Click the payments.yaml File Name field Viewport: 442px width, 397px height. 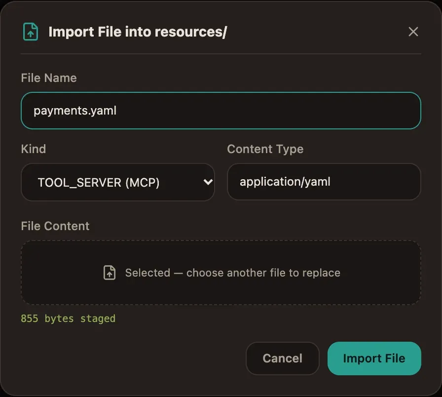(x=221, y=111)
